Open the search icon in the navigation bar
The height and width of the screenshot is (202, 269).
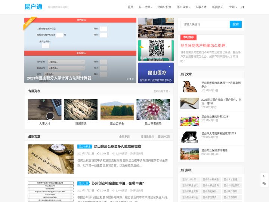click(243, 7)
